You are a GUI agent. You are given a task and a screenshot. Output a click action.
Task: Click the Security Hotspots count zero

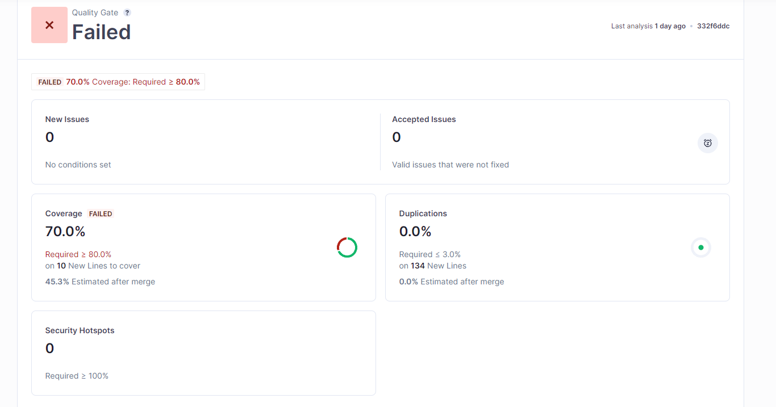pos(49,348)
